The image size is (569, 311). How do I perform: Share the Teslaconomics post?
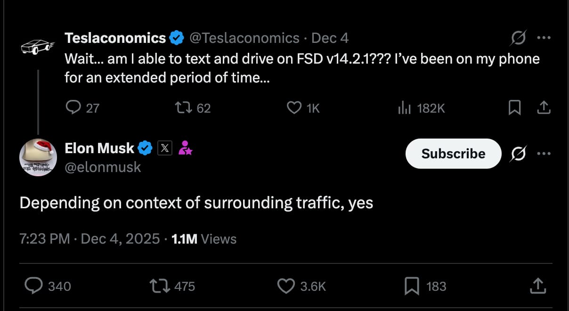pyautogui.click(x=544, y=108)
